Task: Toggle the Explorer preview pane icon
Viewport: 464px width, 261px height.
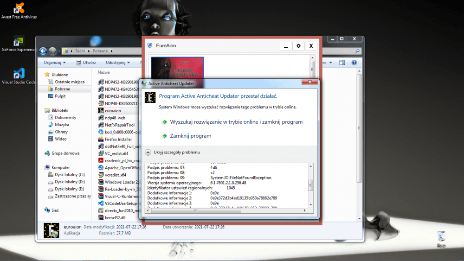Action: (343, 63)
